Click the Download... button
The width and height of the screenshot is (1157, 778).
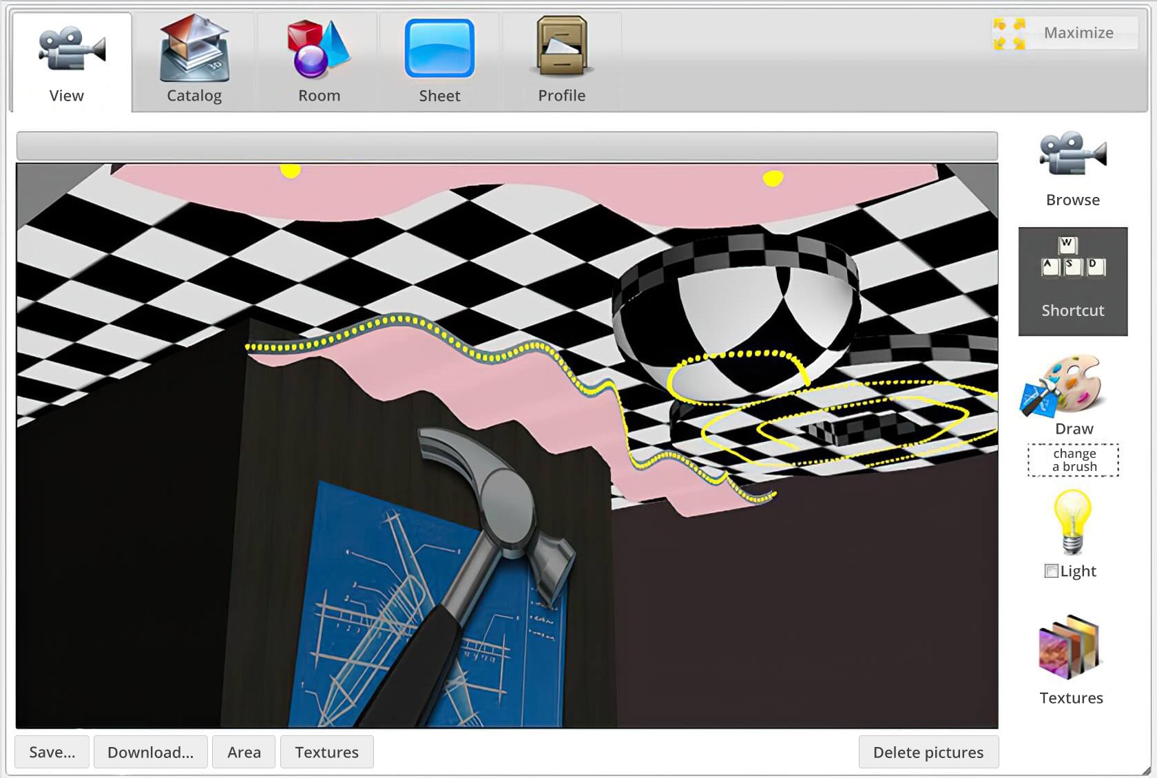tap(150, 752)
